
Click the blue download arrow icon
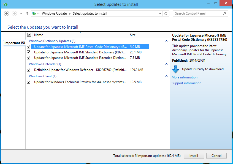176,69
